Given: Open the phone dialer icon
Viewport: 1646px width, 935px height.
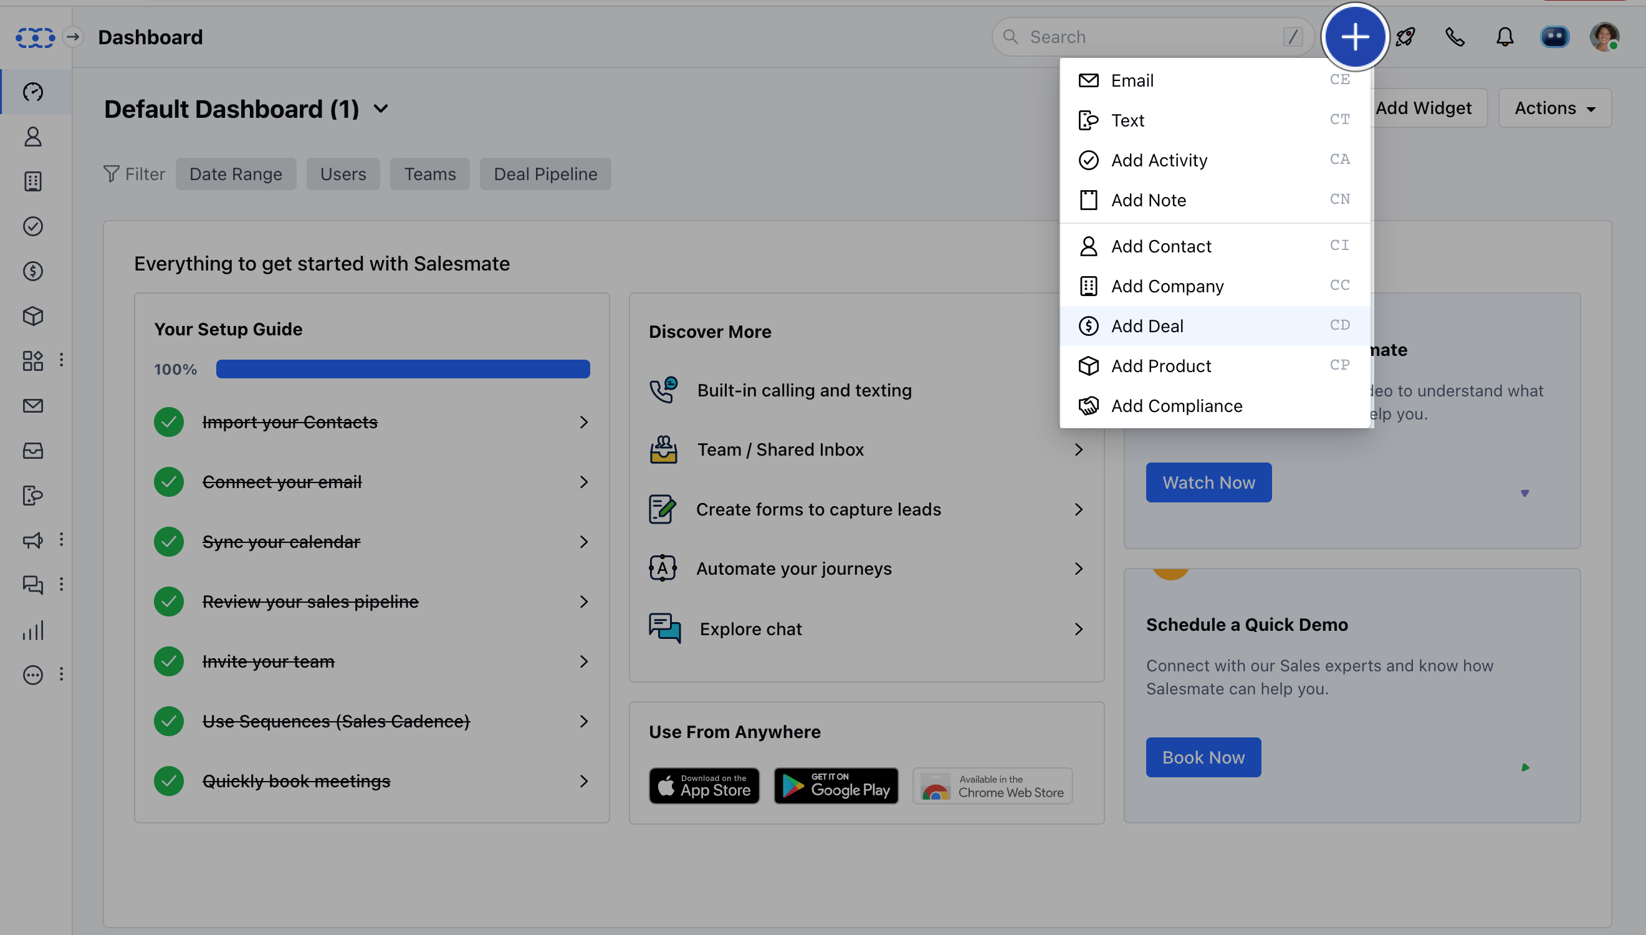Looking at the screenshot, I should point(1455,37).
